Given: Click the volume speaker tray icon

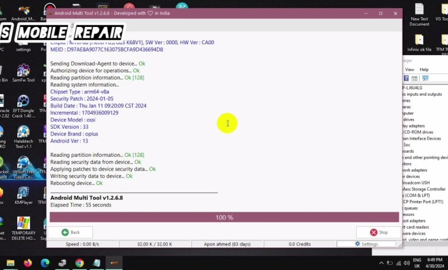Looking at the screenshot, I should tap(407, 263).
